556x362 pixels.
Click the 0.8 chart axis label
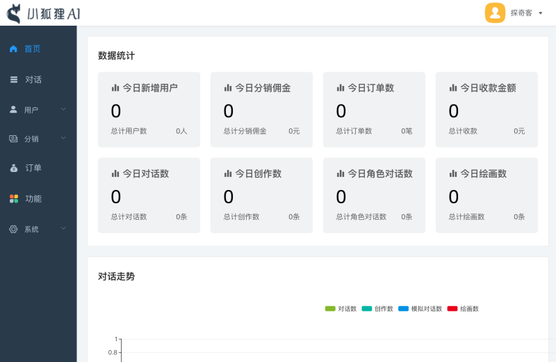[113, 352]
